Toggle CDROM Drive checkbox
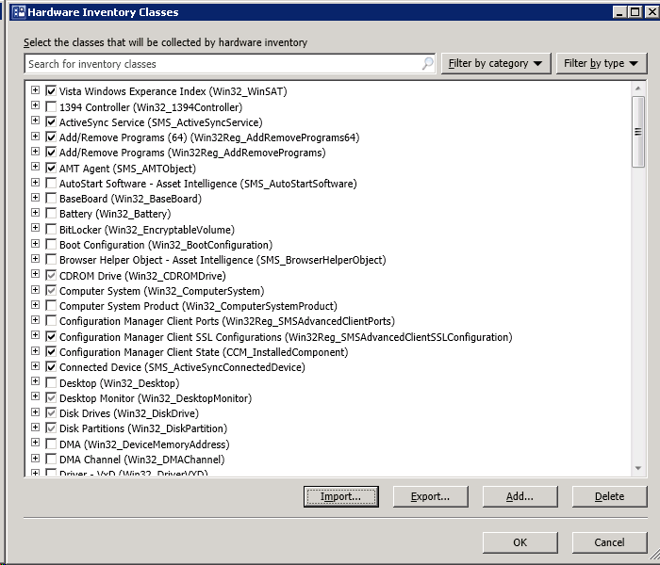Viewport: 660px width, 565px height. pos(51,276)
